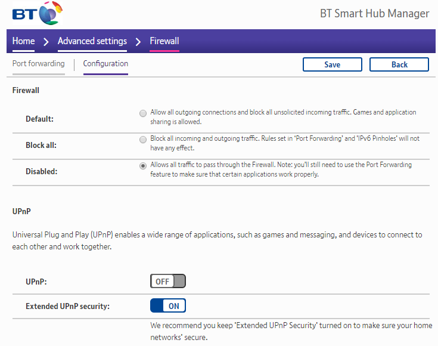Click the chevron arrow after Home
The width and height of the screenshot is (438, 346).
pyautogui.click(x=46, y=42)
